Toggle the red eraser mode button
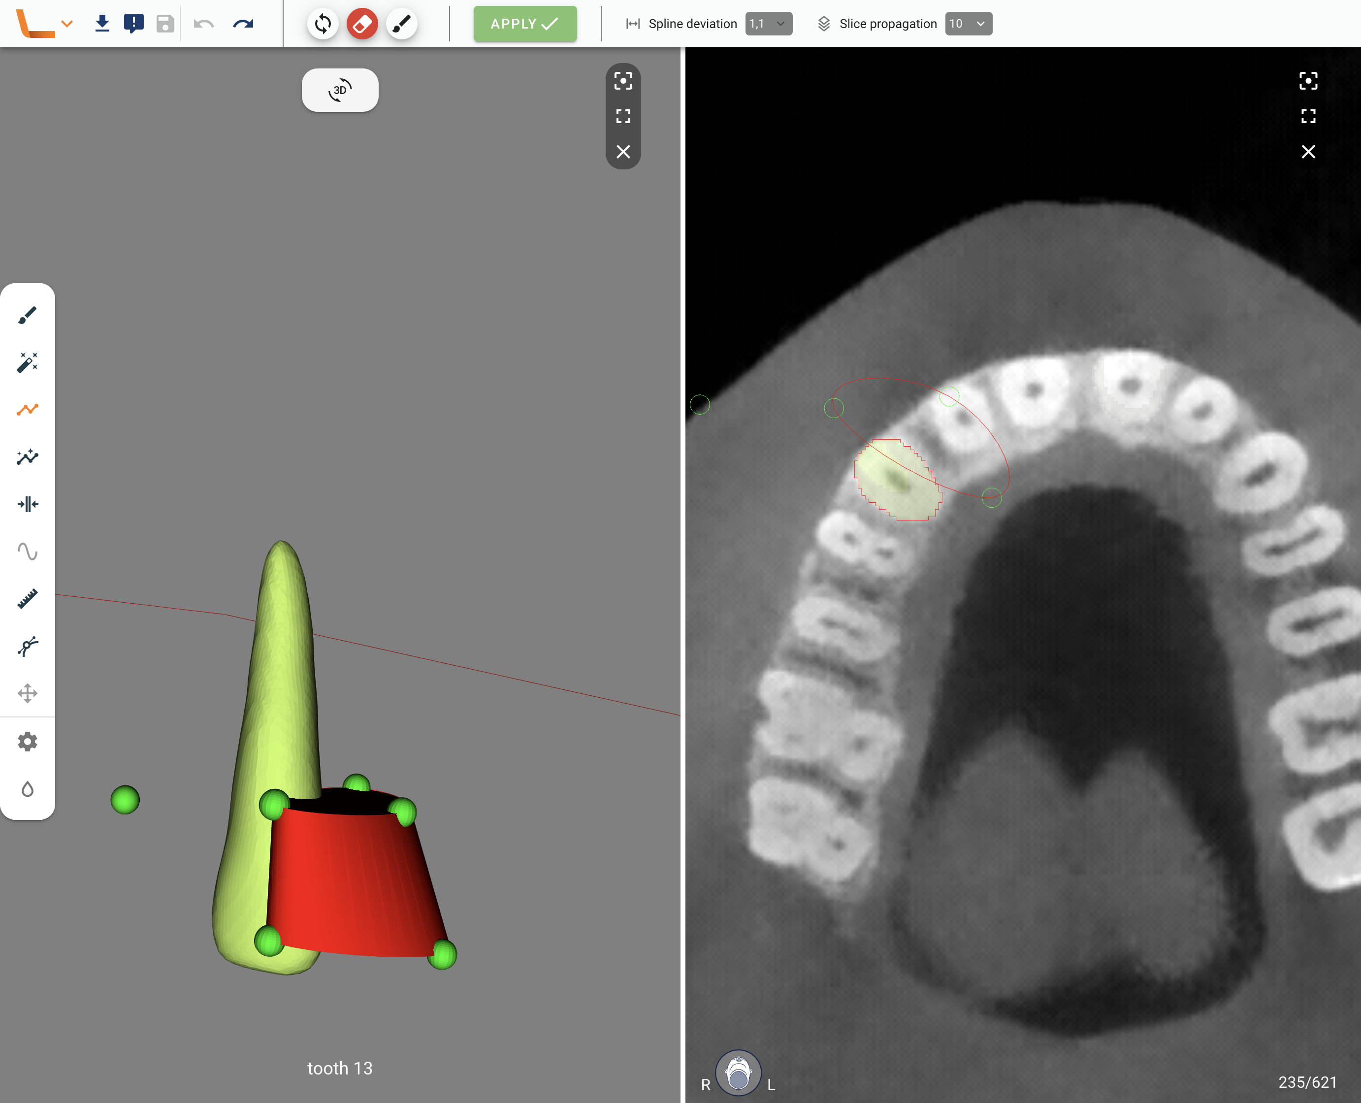Screen dimensions: 1361x1103 (x=362, y=24)
